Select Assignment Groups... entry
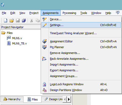The image size is (122, 105). point(81,76)
